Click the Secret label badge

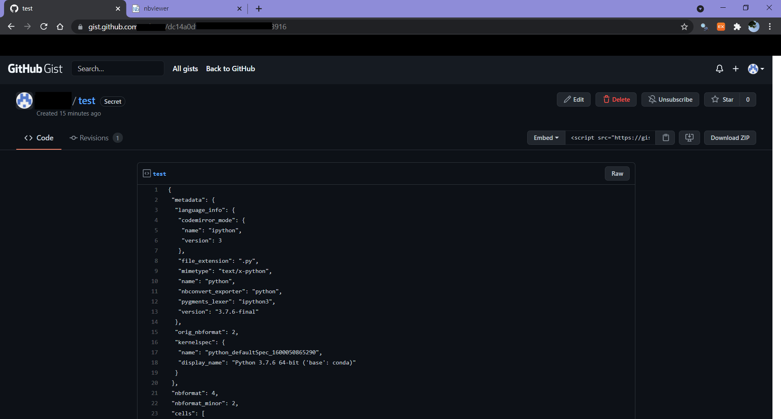pos(113,102)
